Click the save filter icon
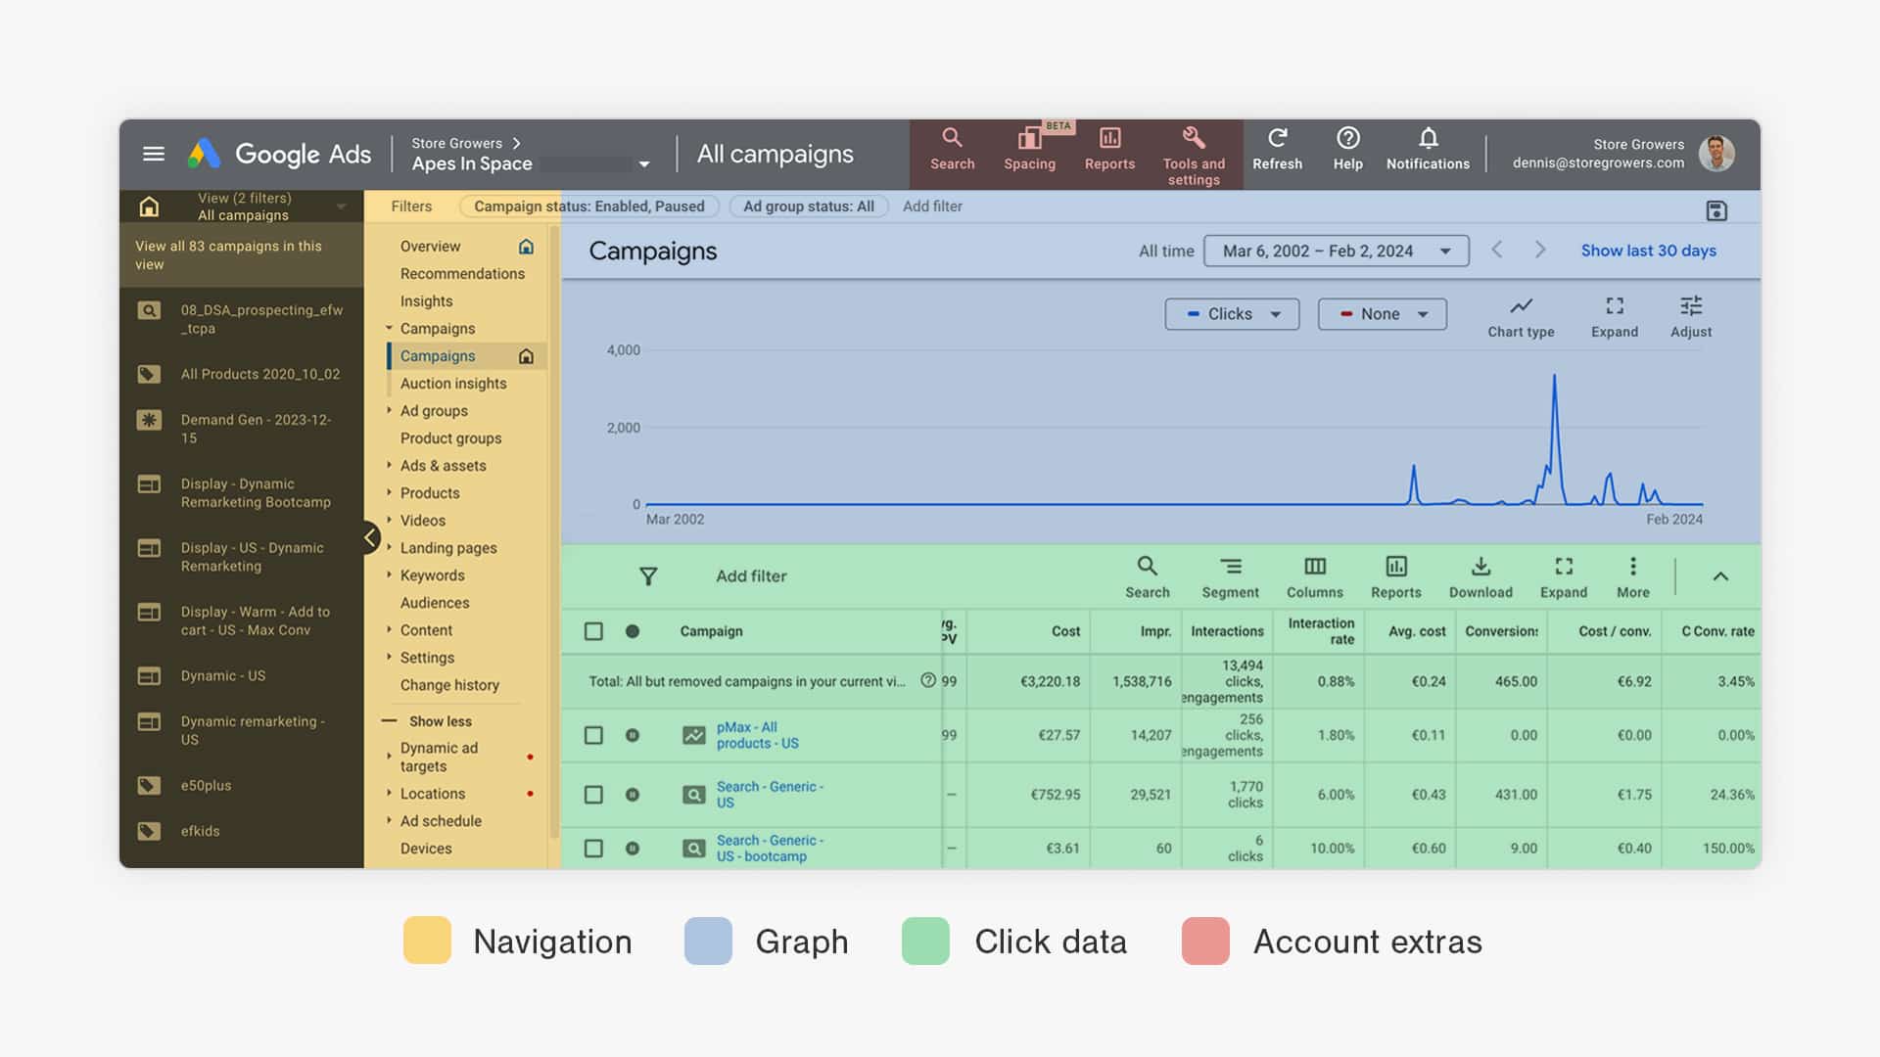The height and width of the screenshot is (1057, 1880). pos(1715,210)
